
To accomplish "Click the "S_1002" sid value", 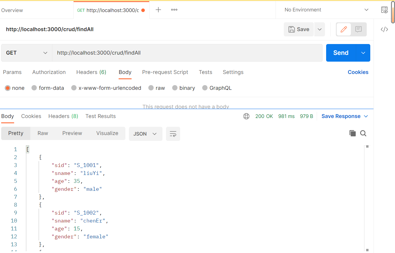I will pyautogui.click(x=86, y=213).
